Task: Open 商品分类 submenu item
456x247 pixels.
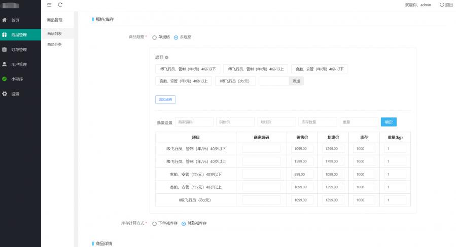Action: coord(54,45)
